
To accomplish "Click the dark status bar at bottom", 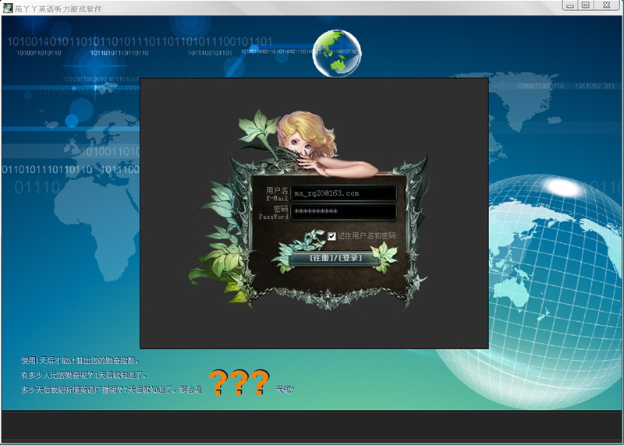I will [x=312, y=426].
